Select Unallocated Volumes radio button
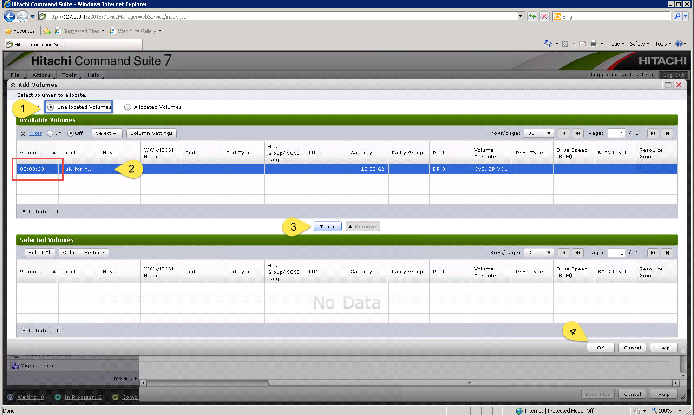Viewport: 694px width, 415px height. [x=51, y=107]
